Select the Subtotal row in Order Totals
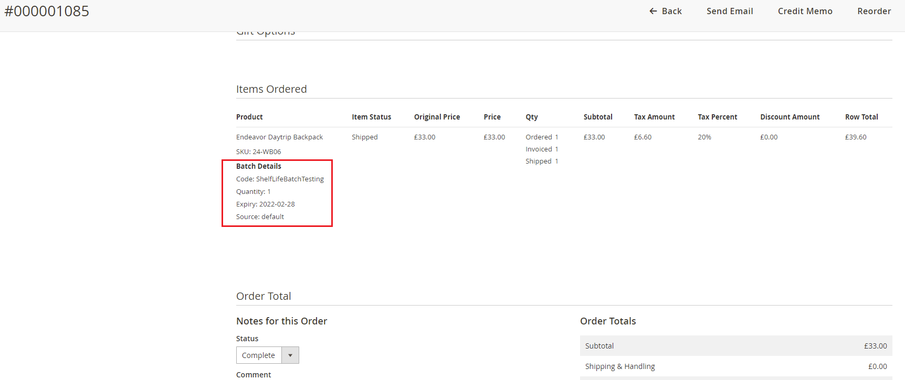Image resolution: width=905 pixels, height=380 pixels. pos(735,346)
